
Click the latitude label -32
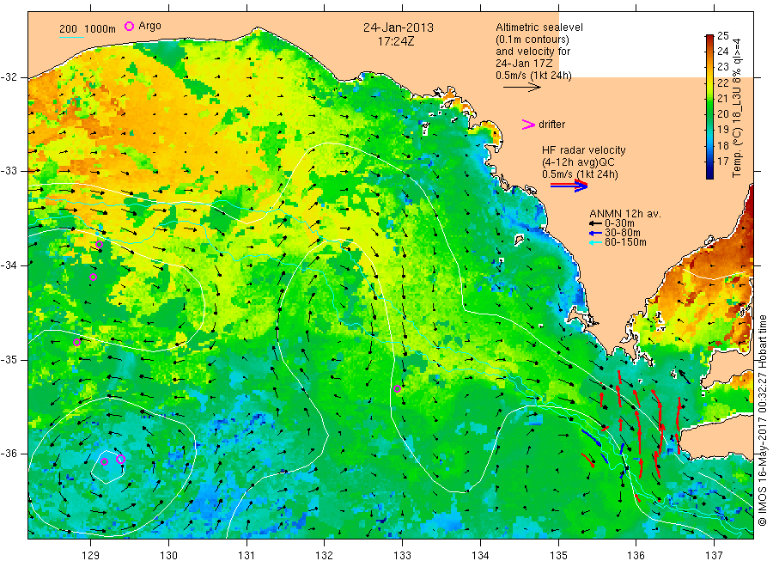tap(8, 77)
